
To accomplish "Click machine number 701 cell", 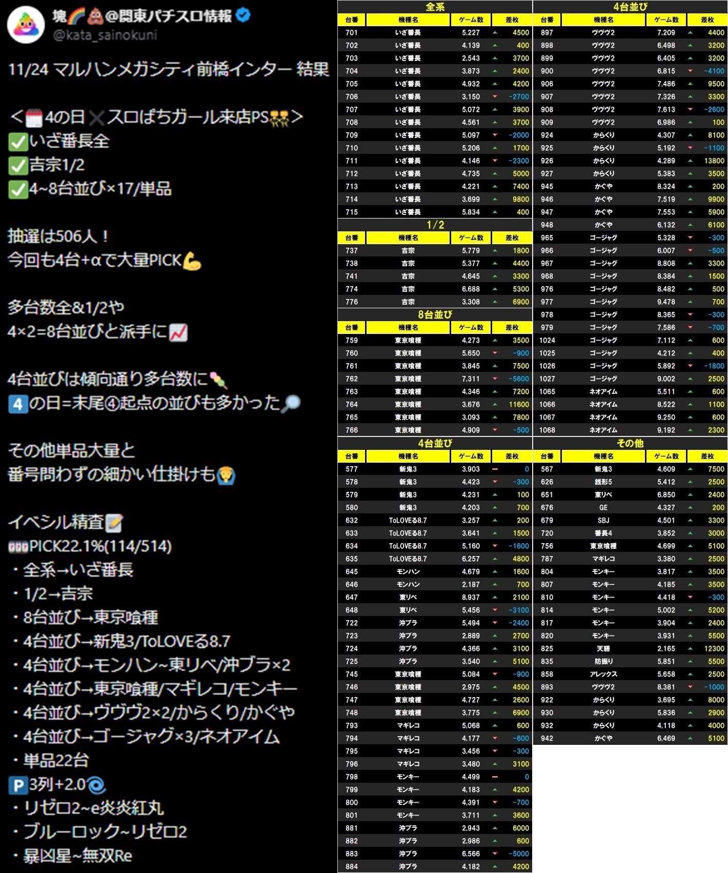I will [x=352, y=32].
